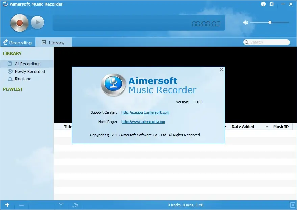Click the Search input field
The width and height of the screenshot is (297, 210).
(267, 42)
